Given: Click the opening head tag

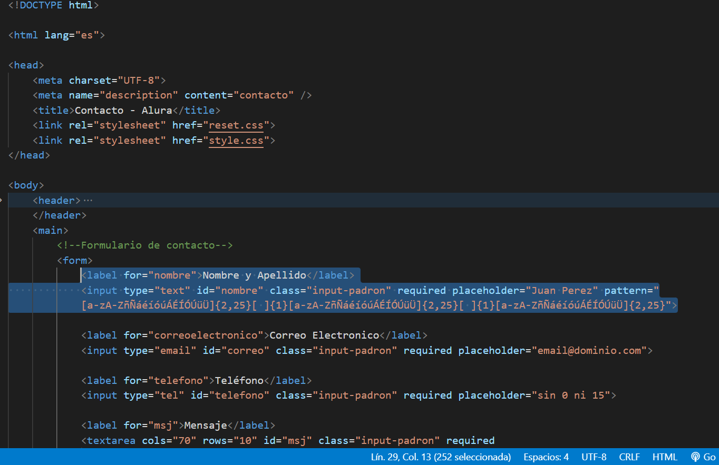Looking at the screenshot, I should (x=26, y=65).
